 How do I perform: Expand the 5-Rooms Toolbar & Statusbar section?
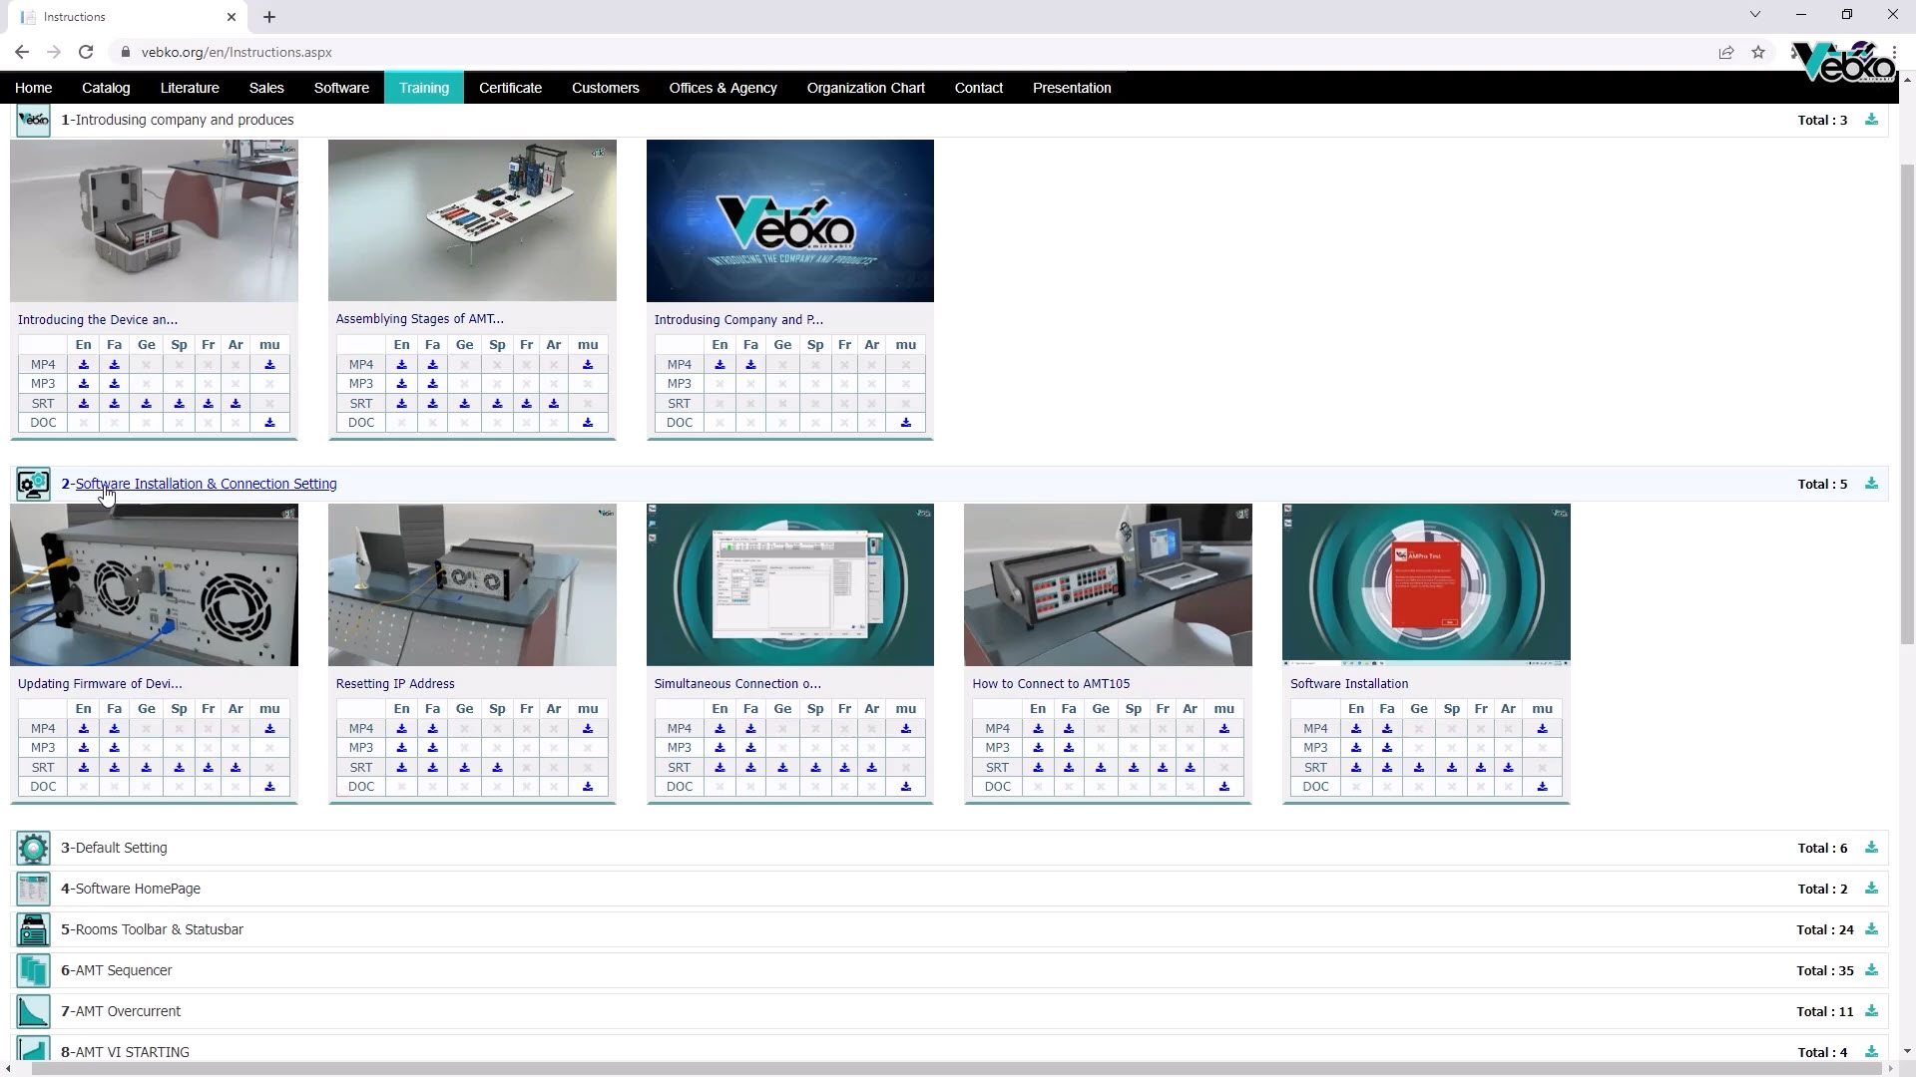pyautogui.click(x=153, y=929)
